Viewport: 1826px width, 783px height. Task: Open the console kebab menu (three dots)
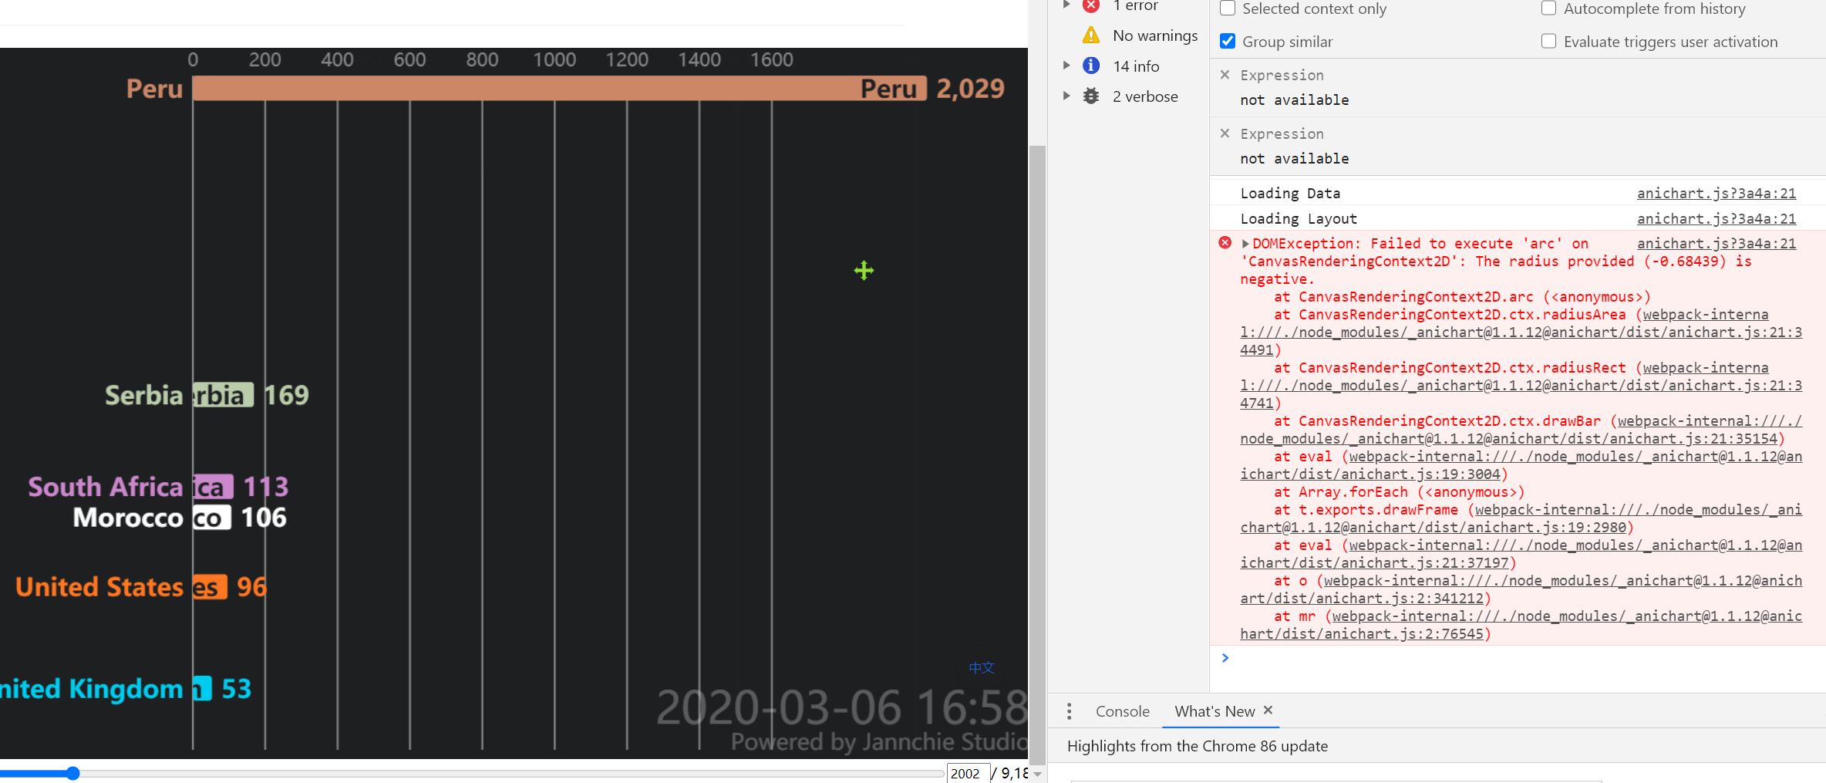1070,711
